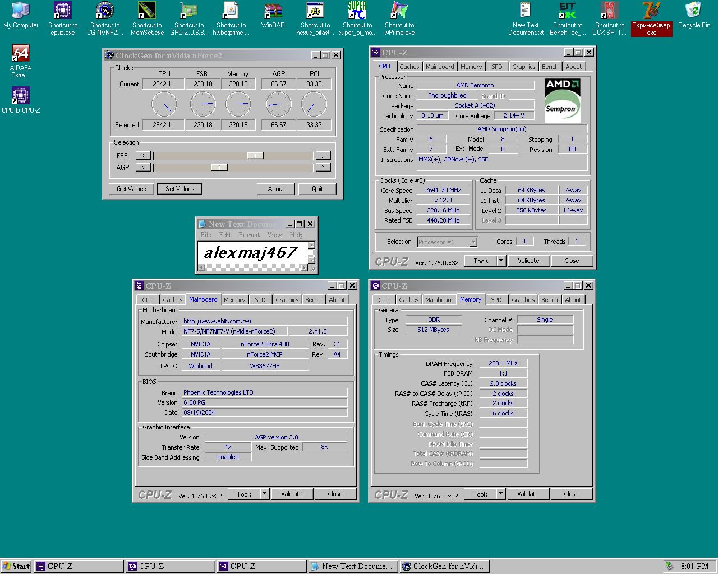
Task: Click Quit button in ClockGen
Action: 317,189
